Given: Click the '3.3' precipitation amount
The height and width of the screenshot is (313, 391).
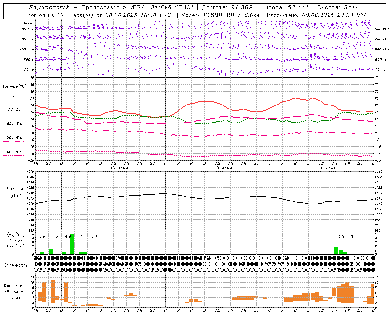Looking at the screenshot, I should 341,237.
